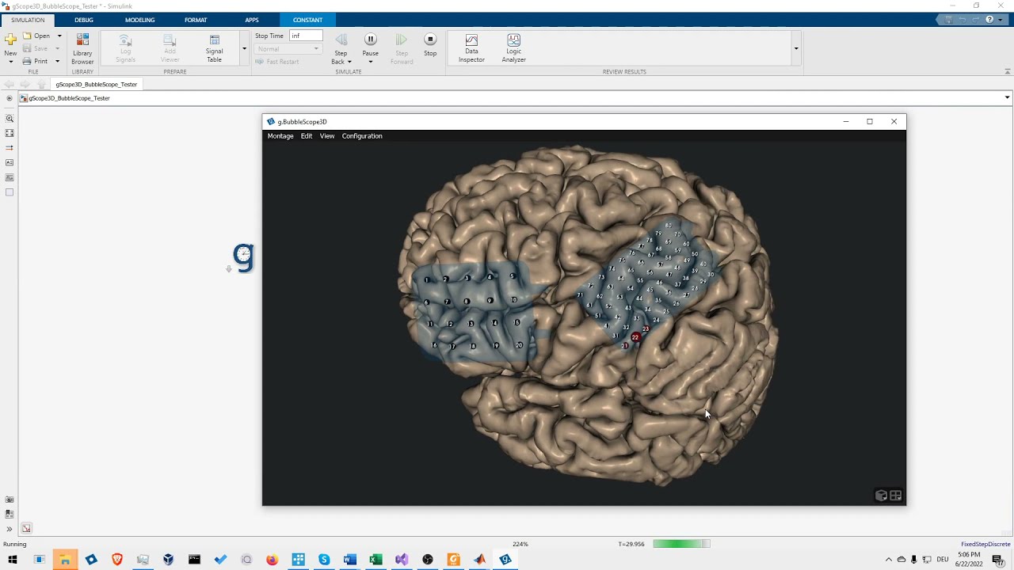Open MATLAB from the taskbar
Screen dimensions: 1014x570
tap(479, 560)
